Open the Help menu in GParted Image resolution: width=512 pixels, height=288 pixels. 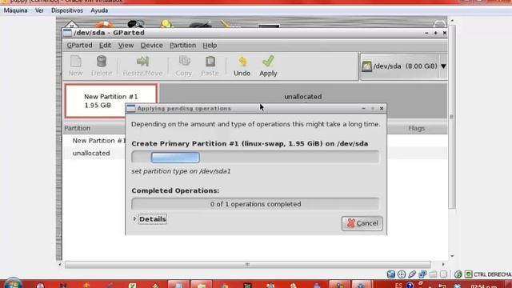210,46
